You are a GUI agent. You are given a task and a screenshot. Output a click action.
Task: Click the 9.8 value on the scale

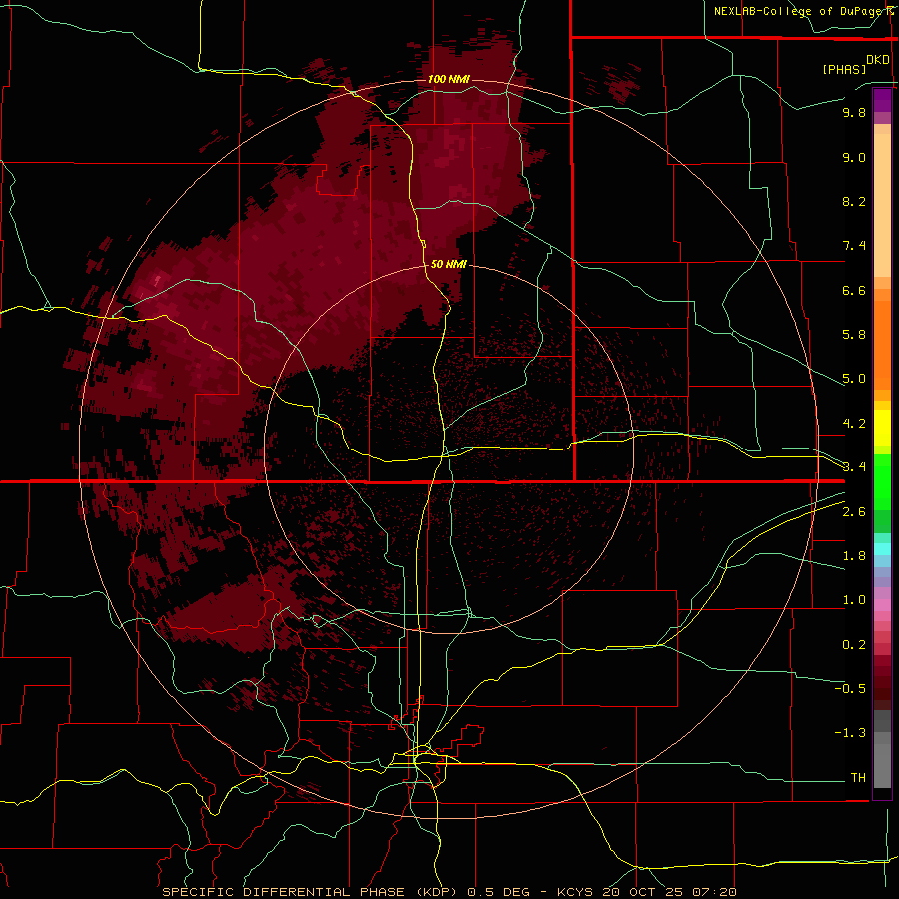854,112
